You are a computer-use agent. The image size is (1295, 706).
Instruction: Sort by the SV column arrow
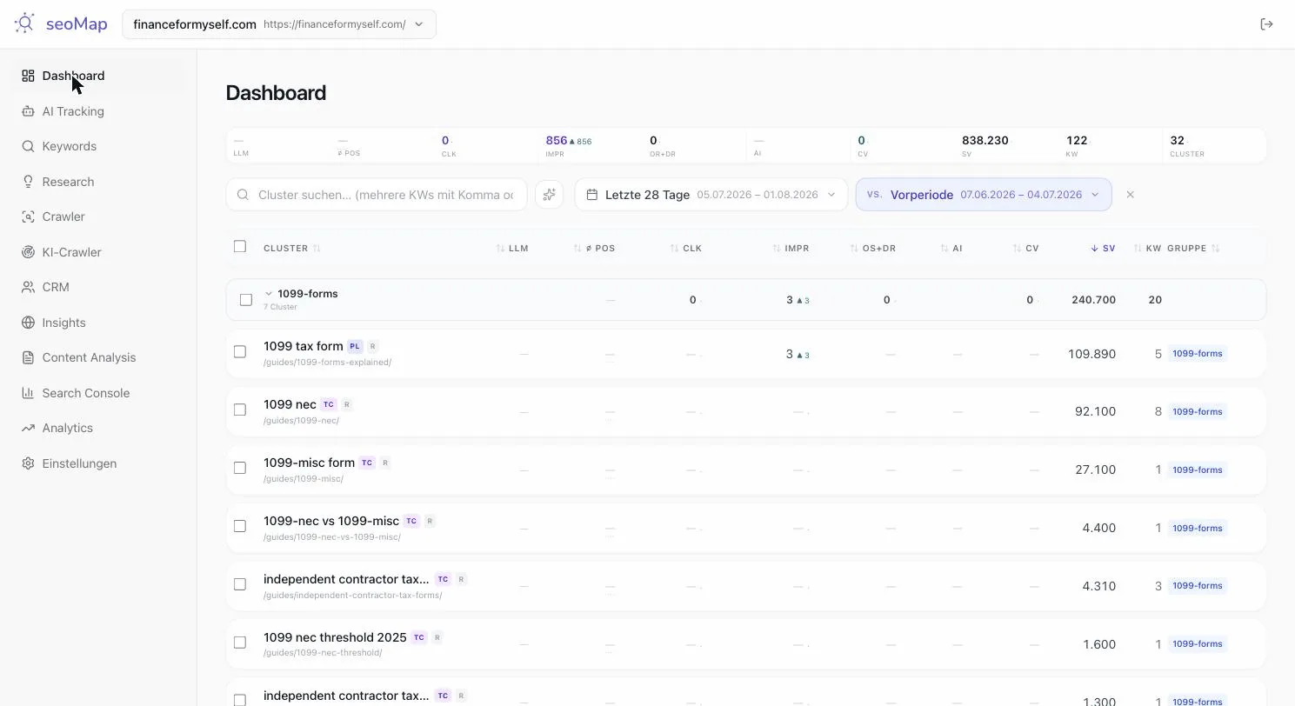pos(1094,249)
